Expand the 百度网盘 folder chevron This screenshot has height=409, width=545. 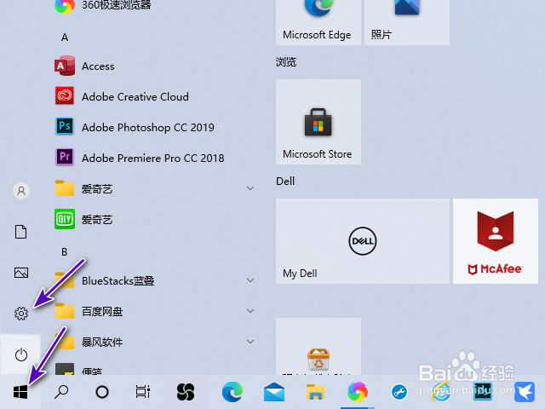(x=250, y=311)
